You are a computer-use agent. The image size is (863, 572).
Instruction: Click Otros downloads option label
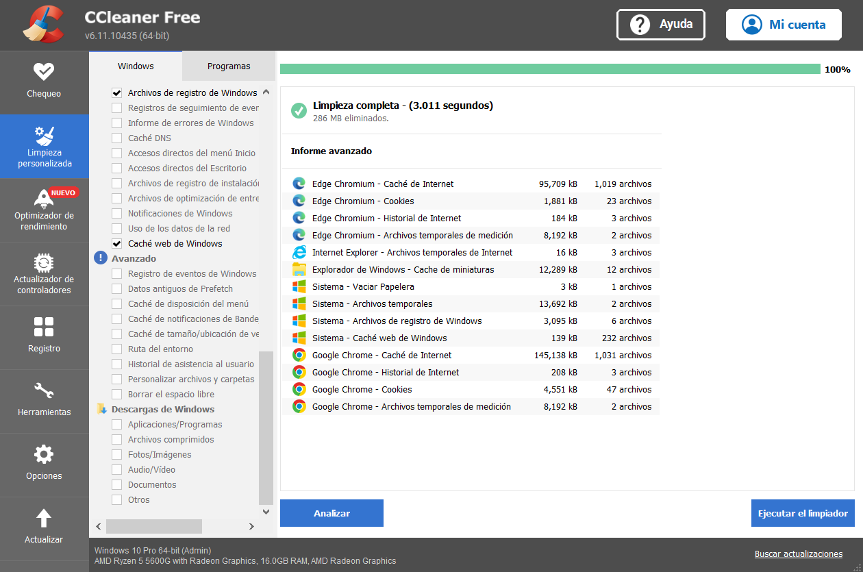tap(139, 499)
